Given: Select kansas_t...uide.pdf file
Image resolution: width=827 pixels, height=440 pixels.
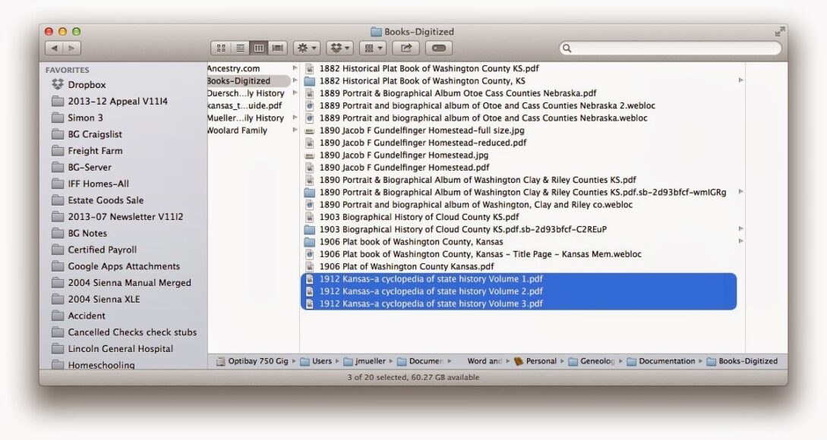Looking at the screenshot, I should pyautogui.click(x=245, y=105).
